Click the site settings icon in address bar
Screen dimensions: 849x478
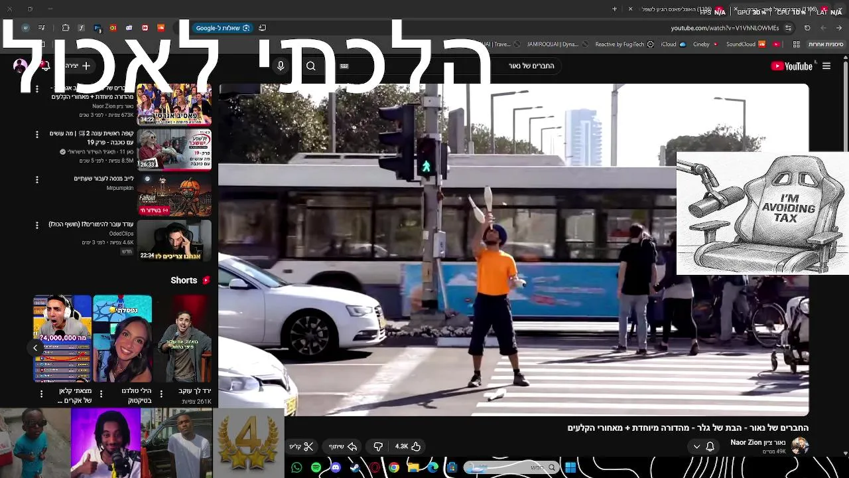788,28
